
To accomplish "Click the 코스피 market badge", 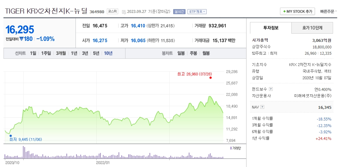I will pyautogui.click(x=112, y=11).
